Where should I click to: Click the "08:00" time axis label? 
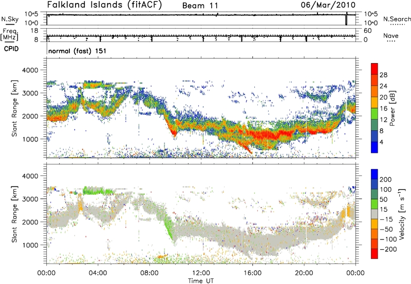tap(150, 273)
